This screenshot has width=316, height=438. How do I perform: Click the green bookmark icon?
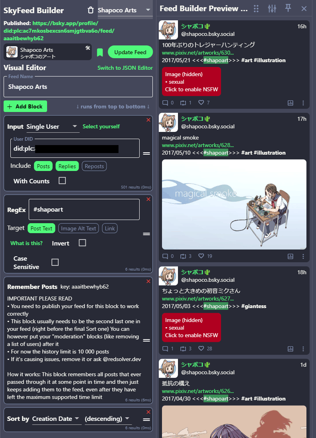(100, 52)
